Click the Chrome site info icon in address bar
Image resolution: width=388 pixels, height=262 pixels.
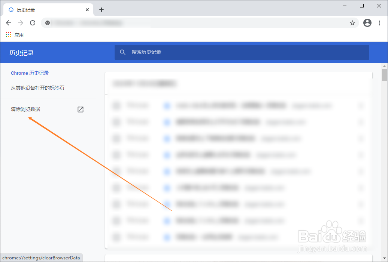pyautogui.click(x=48, y=23)
